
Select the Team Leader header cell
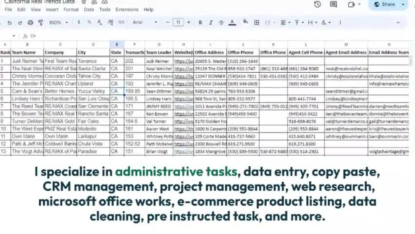pos(159,52)
